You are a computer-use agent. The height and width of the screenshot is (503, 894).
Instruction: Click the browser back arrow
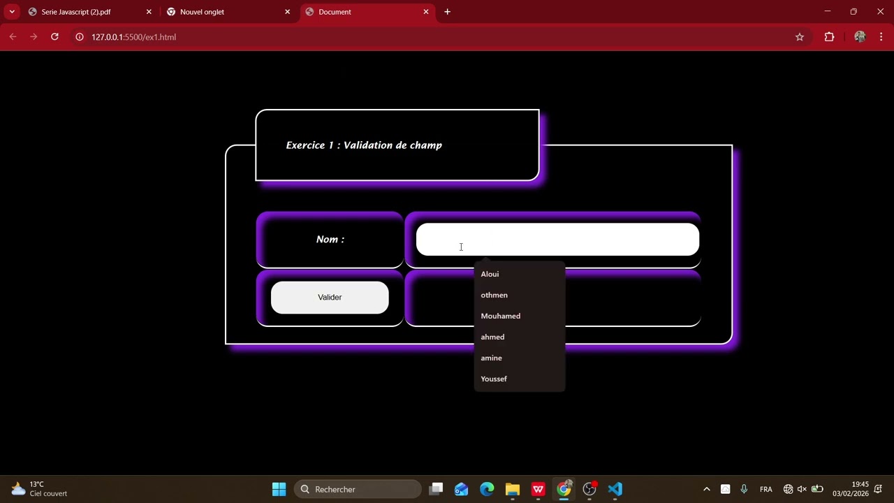(13, 37)
